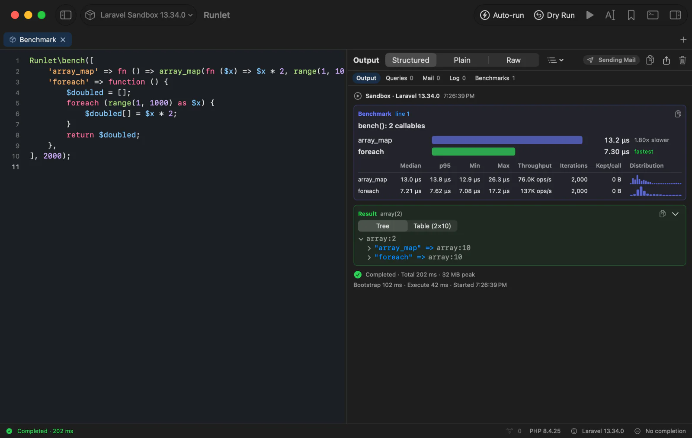Expand the "array_map" tree node
692x438 pixels.
point(369,248)
